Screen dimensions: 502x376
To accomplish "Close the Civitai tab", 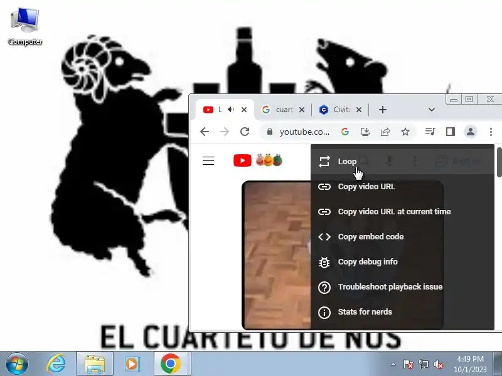I will [359, 110].
